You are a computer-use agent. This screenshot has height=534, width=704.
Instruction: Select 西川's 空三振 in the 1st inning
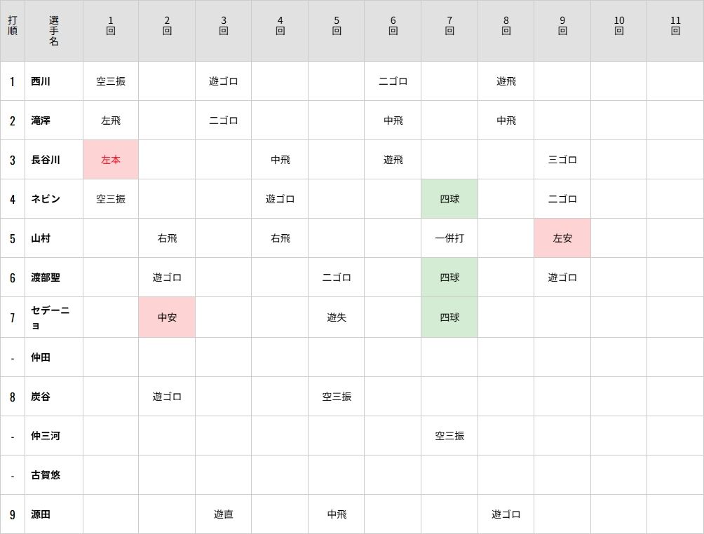tap(111, 81)
